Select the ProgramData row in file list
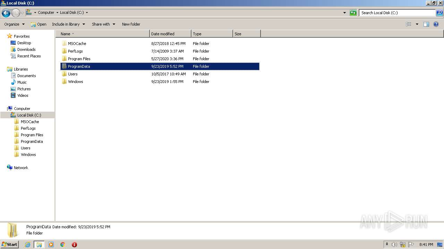The height and width of the screenshot is (249, 444). (160, 66)
